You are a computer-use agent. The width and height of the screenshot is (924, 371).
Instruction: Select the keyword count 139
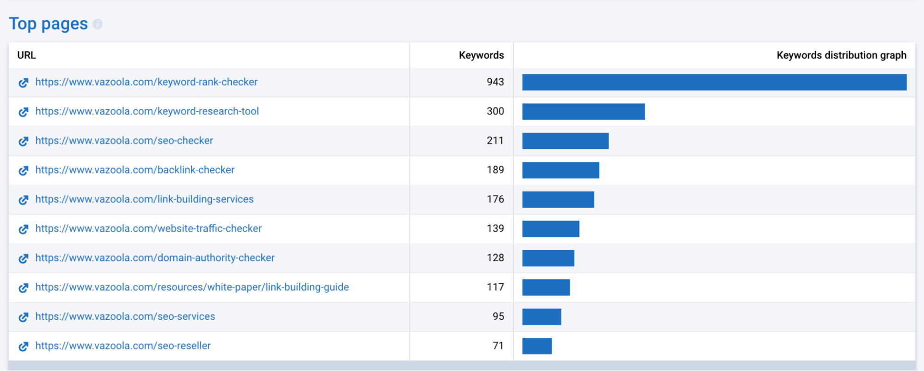(x=495, y=228)
